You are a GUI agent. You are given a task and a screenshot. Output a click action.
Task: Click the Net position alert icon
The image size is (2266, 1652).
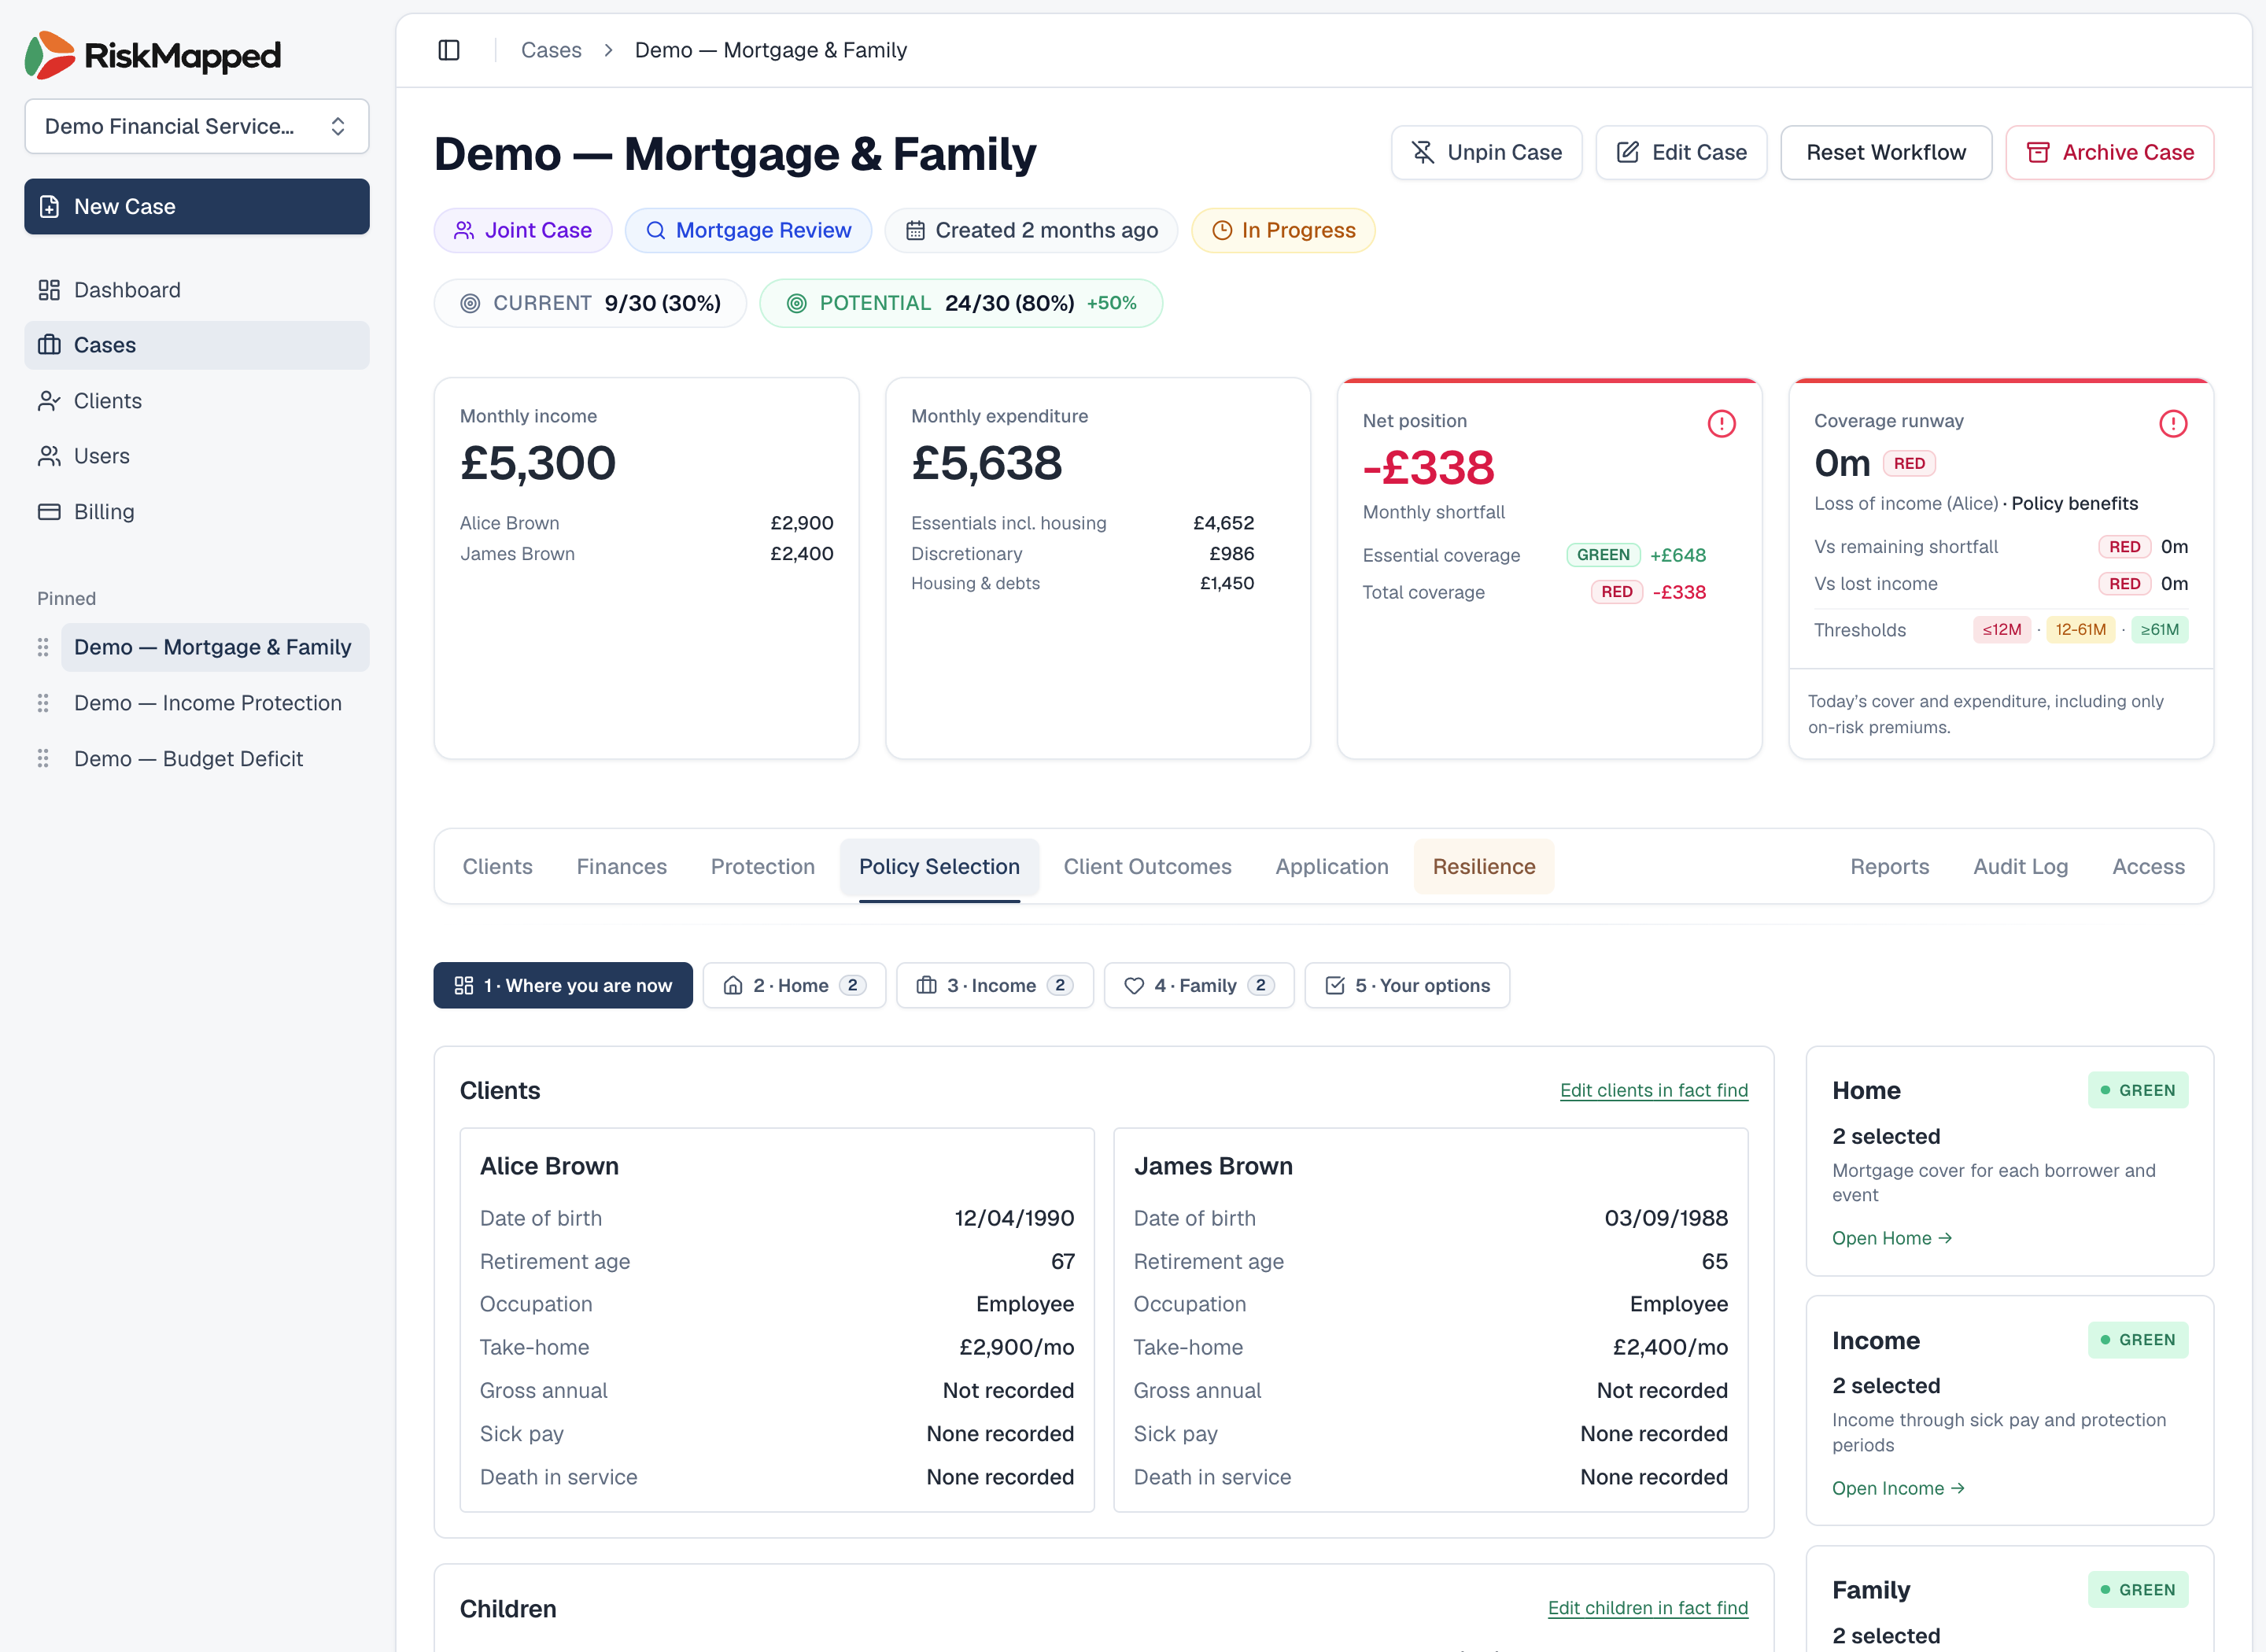click(1721, 424)
